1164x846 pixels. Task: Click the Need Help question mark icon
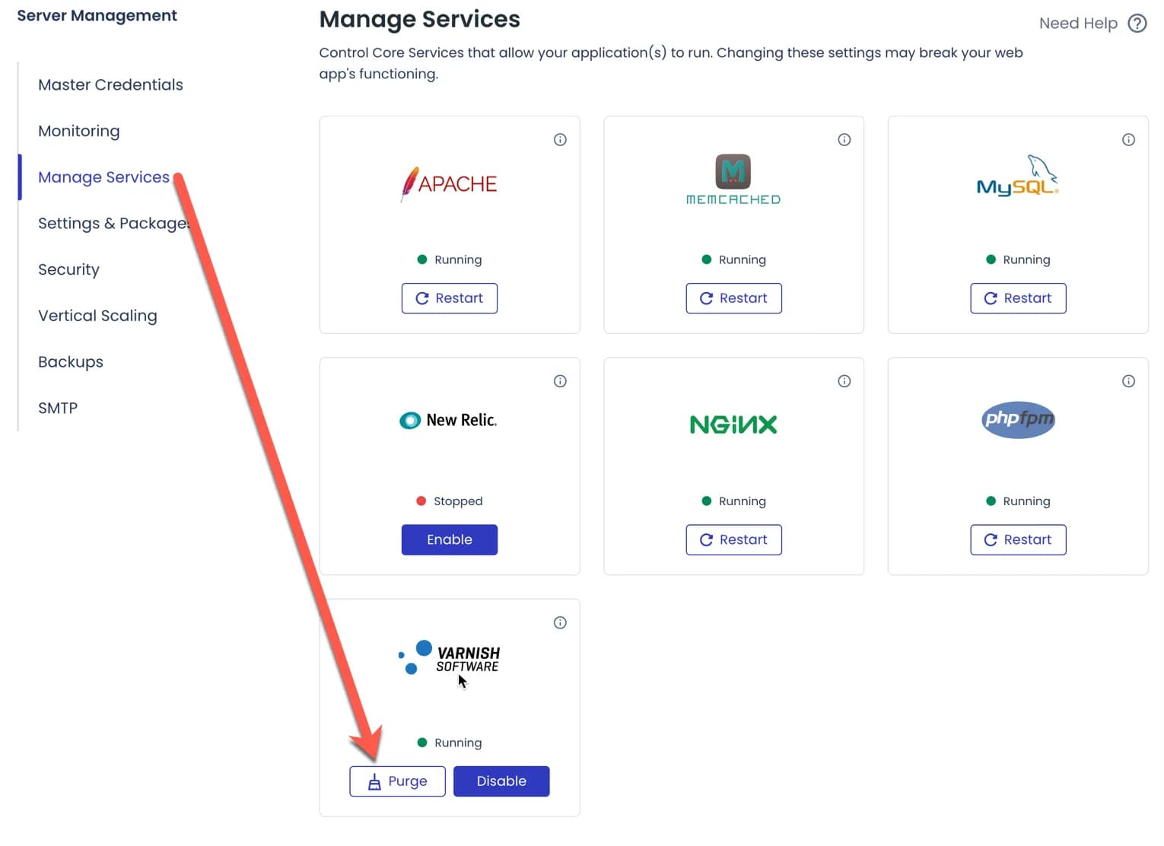click(1137, 23)
